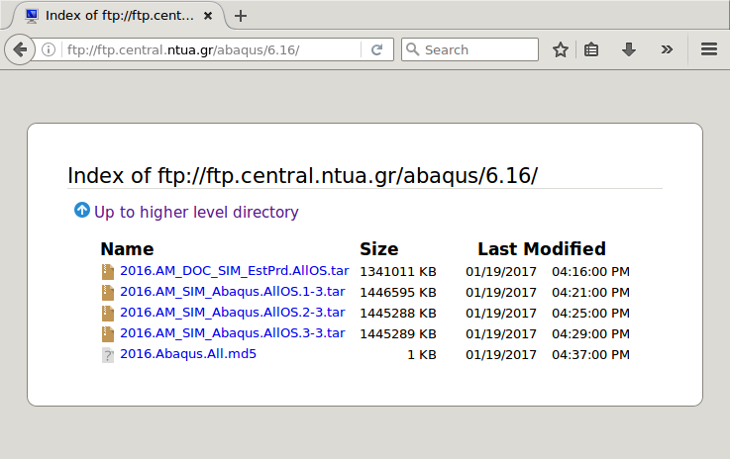
Task: Select time text 04:37:00 PM
Action: point(590,355)
